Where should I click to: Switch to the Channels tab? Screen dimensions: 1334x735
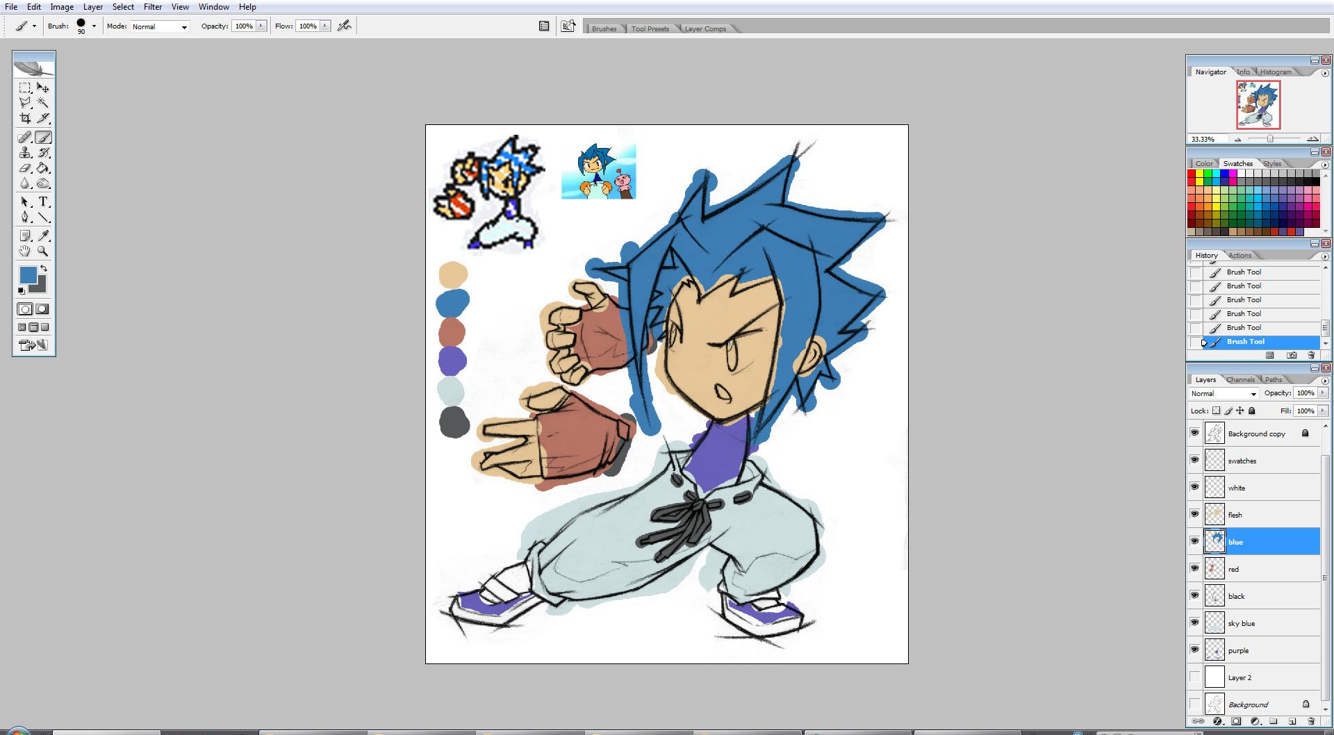[x=1240, y=379]
